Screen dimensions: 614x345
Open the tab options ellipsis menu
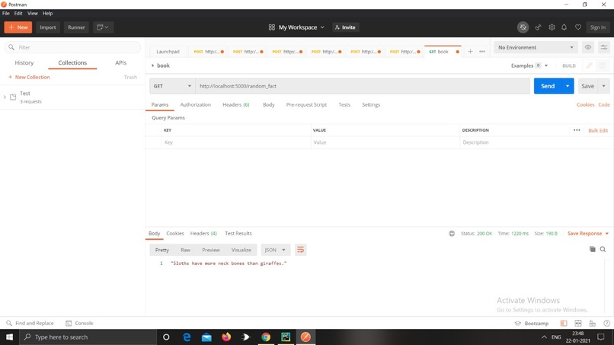click(x=482, y=51)
